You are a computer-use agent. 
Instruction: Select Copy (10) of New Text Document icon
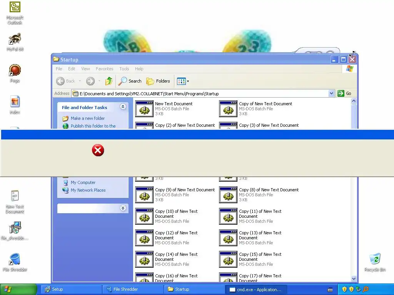pos(144,216)
